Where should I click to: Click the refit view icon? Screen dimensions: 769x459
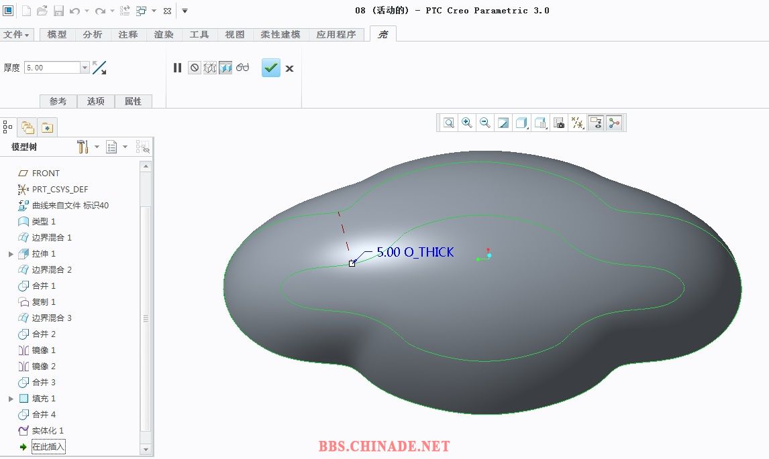coord(448,123)
